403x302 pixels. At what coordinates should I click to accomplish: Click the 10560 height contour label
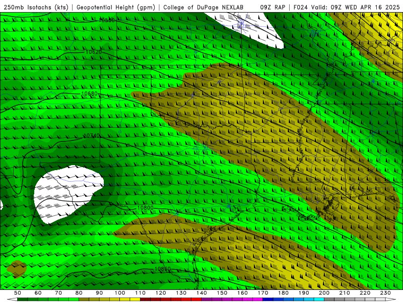[107, 20]
